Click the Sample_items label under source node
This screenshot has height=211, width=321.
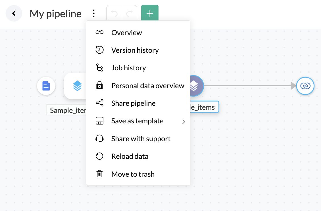click(67, 110)
